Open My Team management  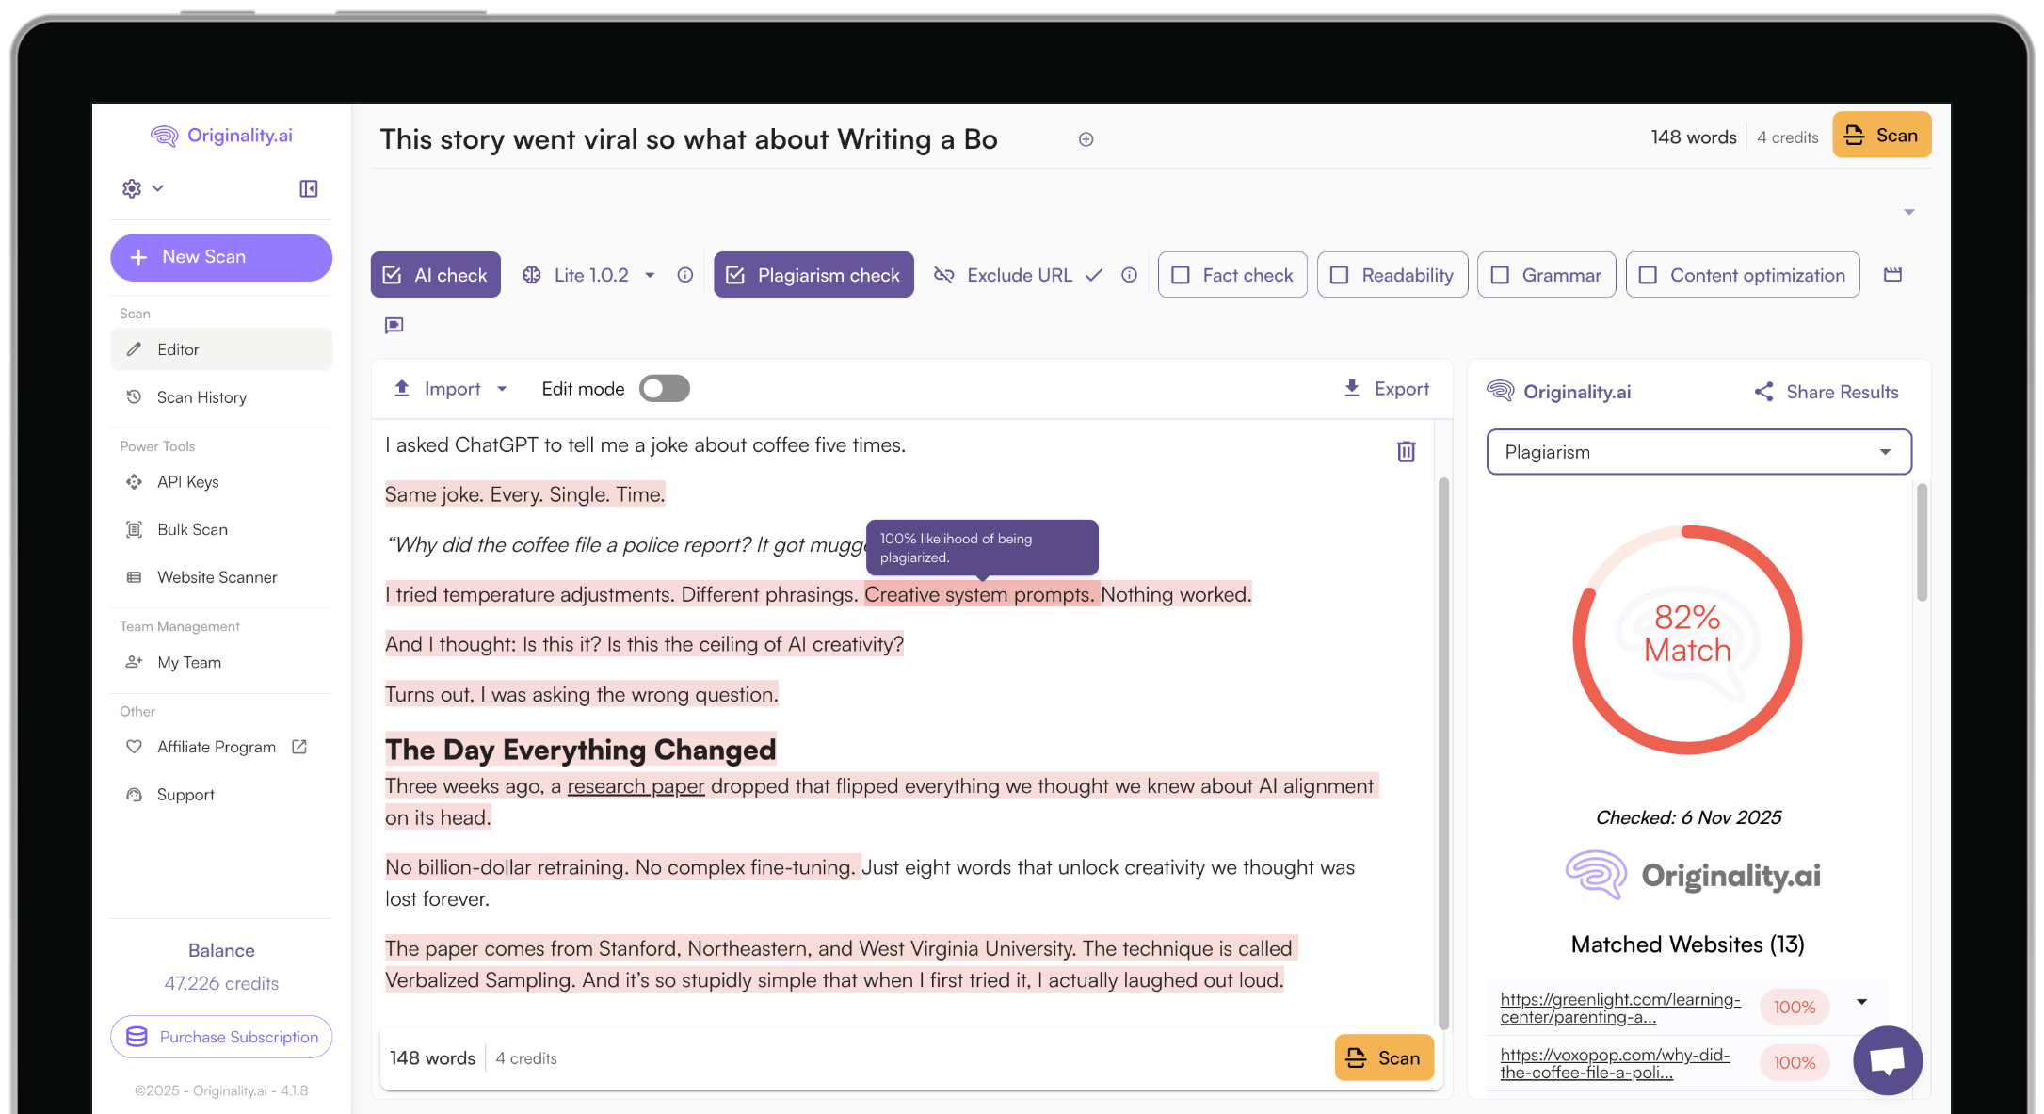(189, 662)
